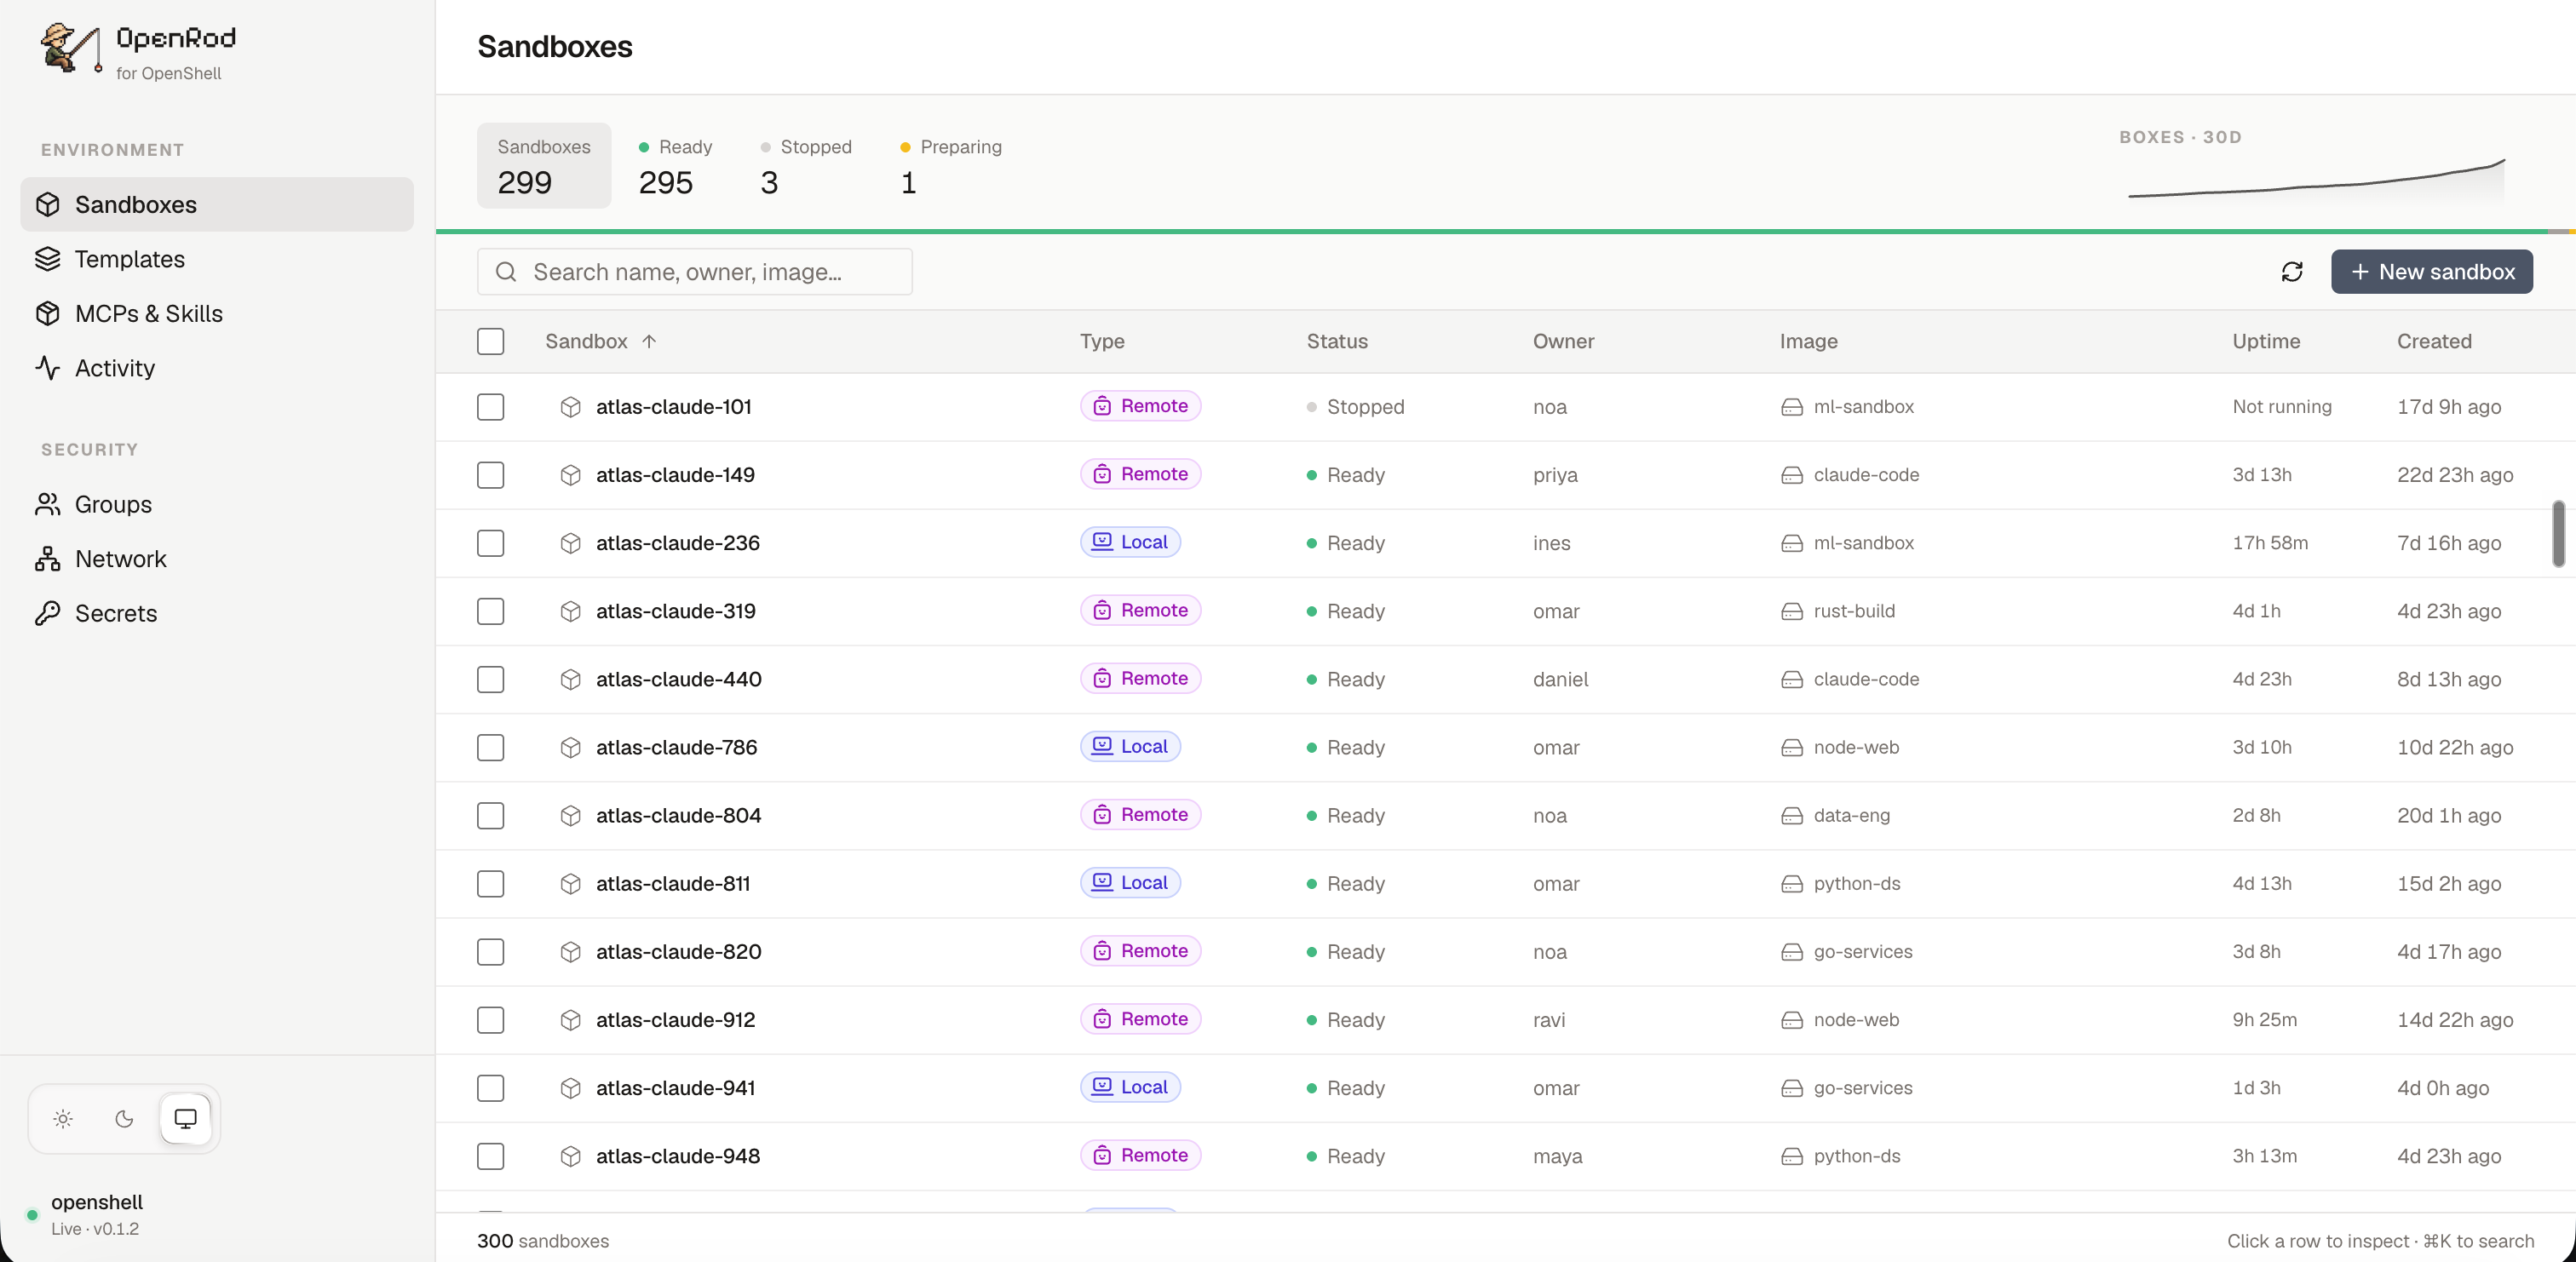Open the Secrets page
The image size is (2576, 1262).
point(217,613)
